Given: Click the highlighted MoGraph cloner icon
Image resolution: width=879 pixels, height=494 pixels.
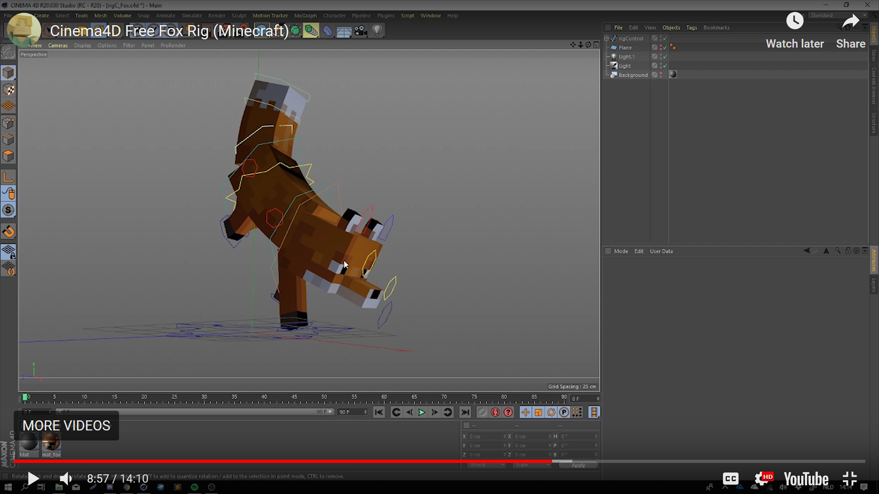Looking at the screenshot, I should click(x=311, y=31).
